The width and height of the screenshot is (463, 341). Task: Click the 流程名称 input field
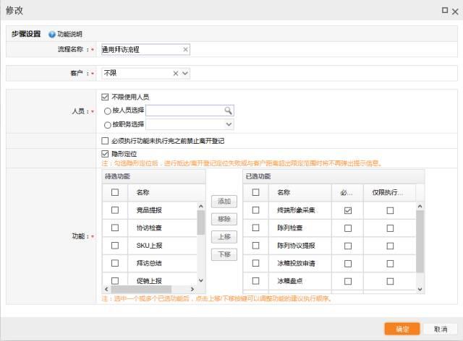(x=140, y=50)
